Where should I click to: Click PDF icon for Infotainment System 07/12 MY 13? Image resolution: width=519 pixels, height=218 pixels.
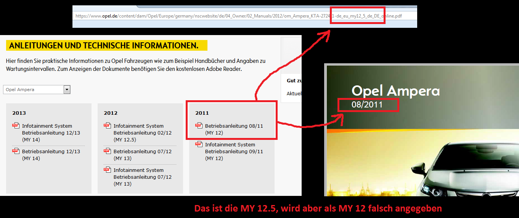pos(107,170)
